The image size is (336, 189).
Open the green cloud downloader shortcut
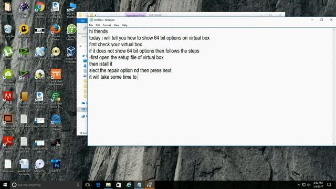pos(8,77)
